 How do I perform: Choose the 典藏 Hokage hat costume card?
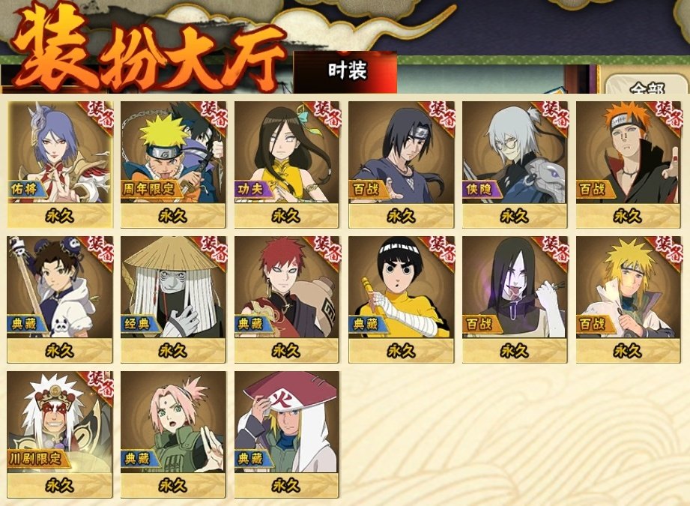click(x=287, y=434)
